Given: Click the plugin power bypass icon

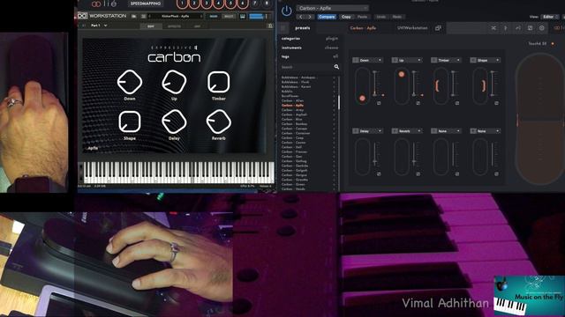Looking at the screenshot, I should (x=286, y=11).
